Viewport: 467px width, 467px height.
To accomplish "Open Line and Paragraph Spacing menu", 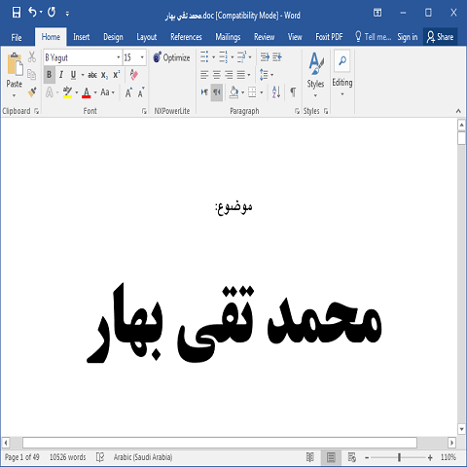I will tap(266, 75).
